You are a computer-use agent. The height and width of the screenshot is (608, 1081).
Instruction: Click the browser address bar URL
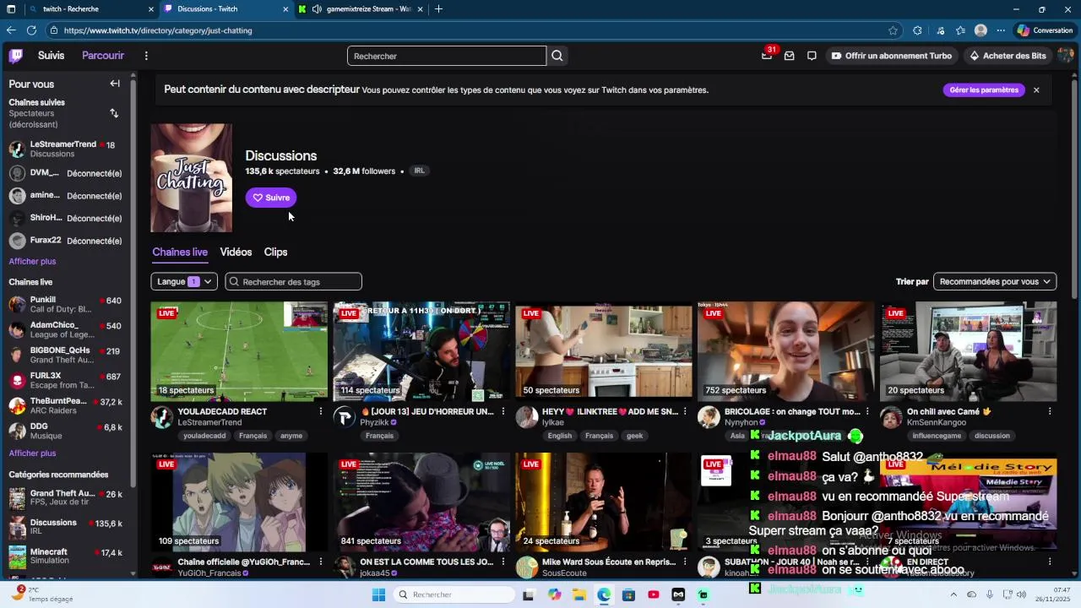pos(158,30)
